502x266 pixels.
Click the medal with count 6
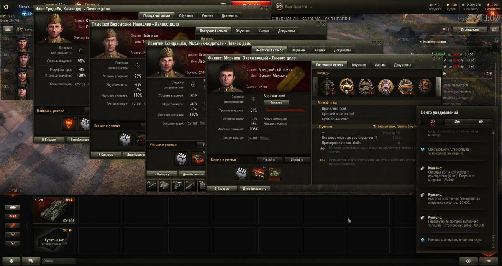366,87
